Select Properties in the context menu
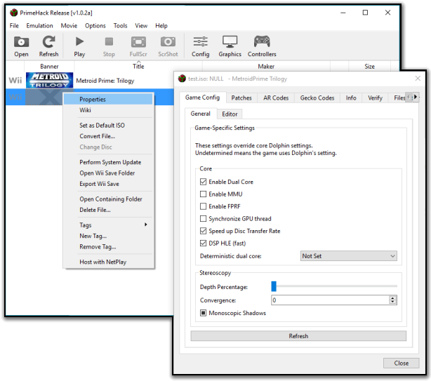The image size is (431, 381). point(108,99)
